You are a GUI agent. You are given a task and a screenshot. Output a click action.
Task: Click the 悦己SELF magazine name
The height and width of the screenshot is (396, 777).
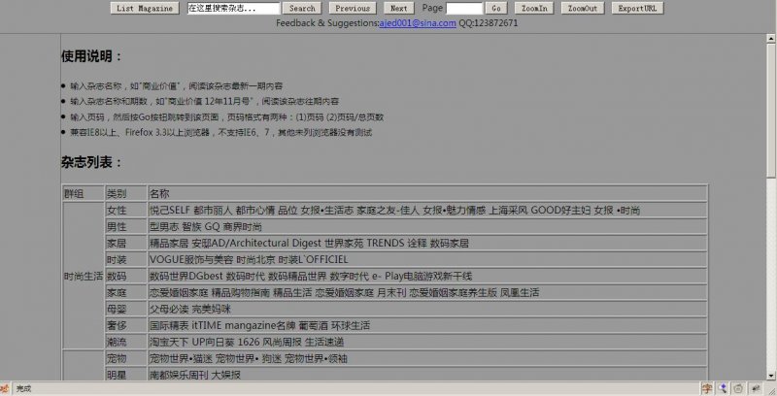pos(170,210)
